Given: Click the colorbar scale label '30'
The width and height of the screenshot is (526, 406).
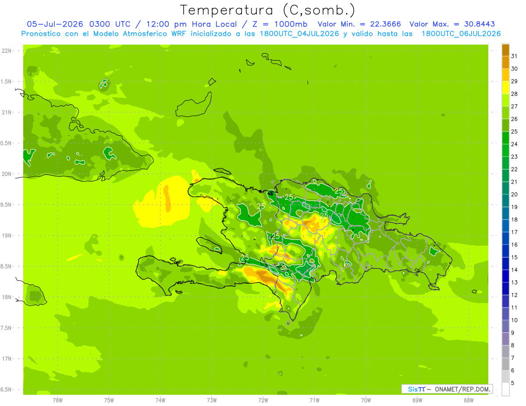Looking at the screenshot, I should [x=514, y=69].
